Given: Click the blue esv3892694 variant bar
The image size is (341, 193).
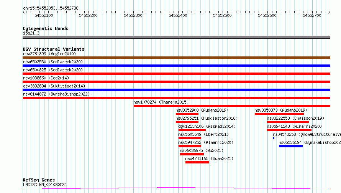Looking at the screenshot, I should click(x=176, y=90).
